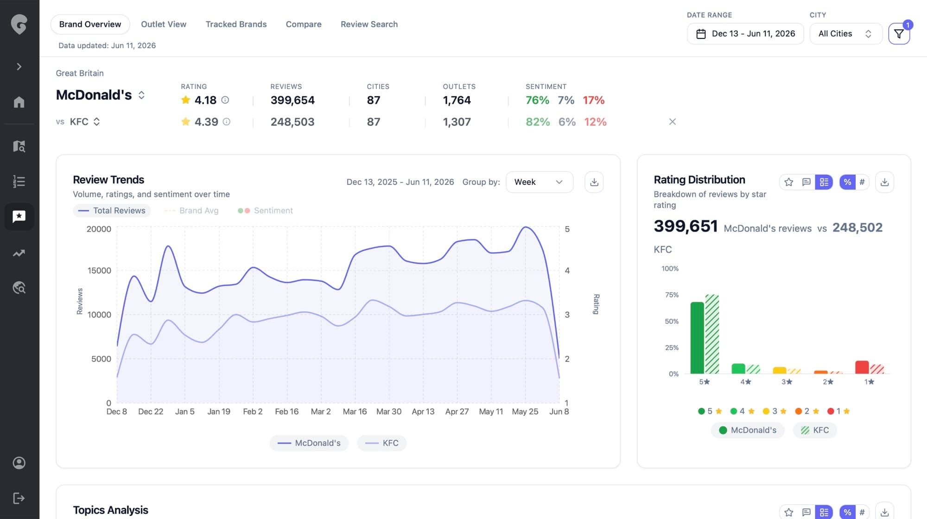This screenshot has width=927, height=519.
Task: Toggle KFC in rating distribution legend
Action: (x=815, y=430)
